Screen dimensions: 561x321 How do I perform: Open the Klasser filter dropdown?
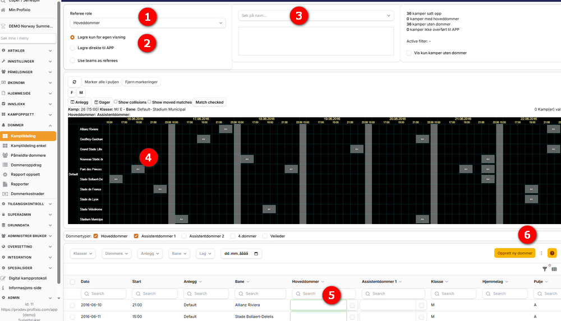tap(82, 253)
